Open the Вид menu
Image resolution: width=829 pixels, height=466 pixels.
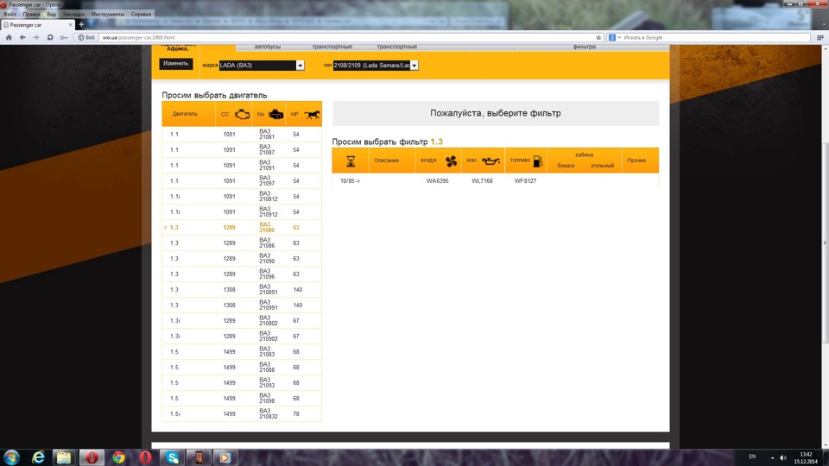51,15
